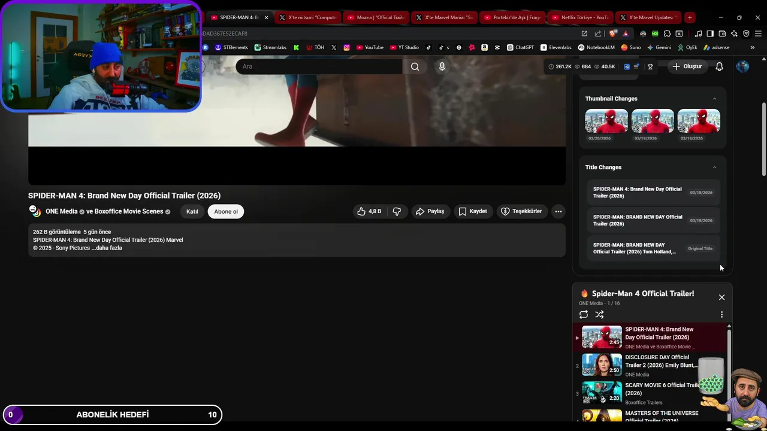Open browser hamburger main menu
This screenshot has height=431, width=767.
(x=758, y=34)
